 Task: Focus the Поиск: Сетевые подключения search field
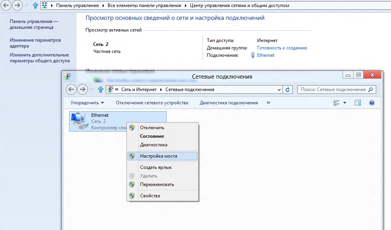click(336, 90)
